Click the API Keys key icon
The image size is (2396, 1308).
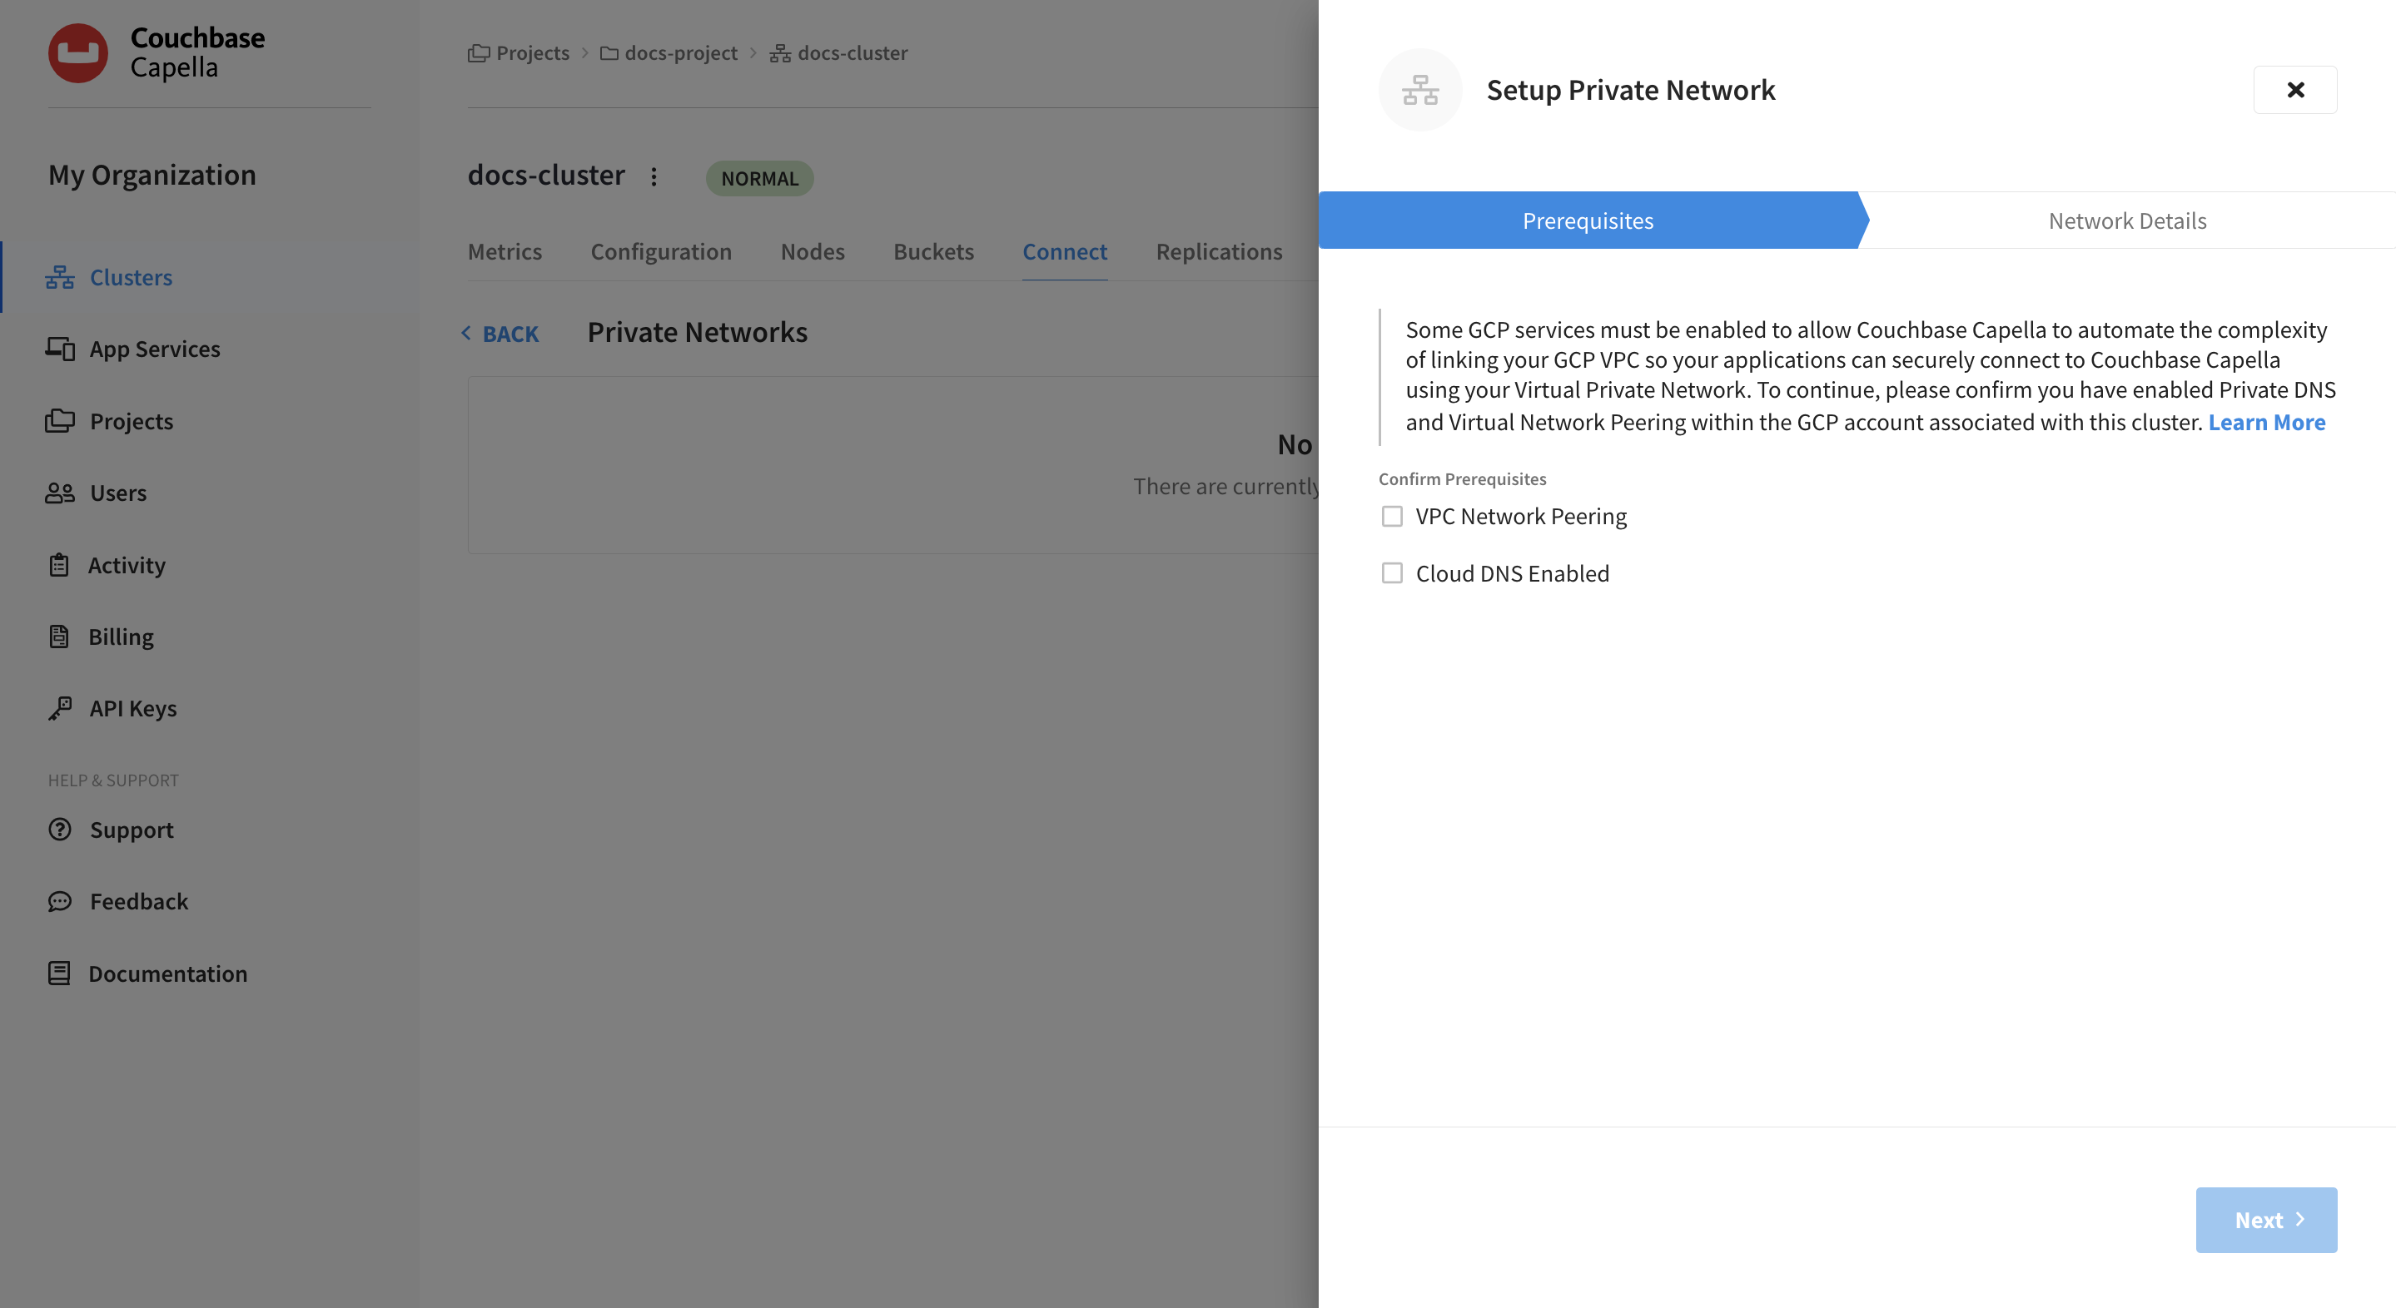(60, 708)
